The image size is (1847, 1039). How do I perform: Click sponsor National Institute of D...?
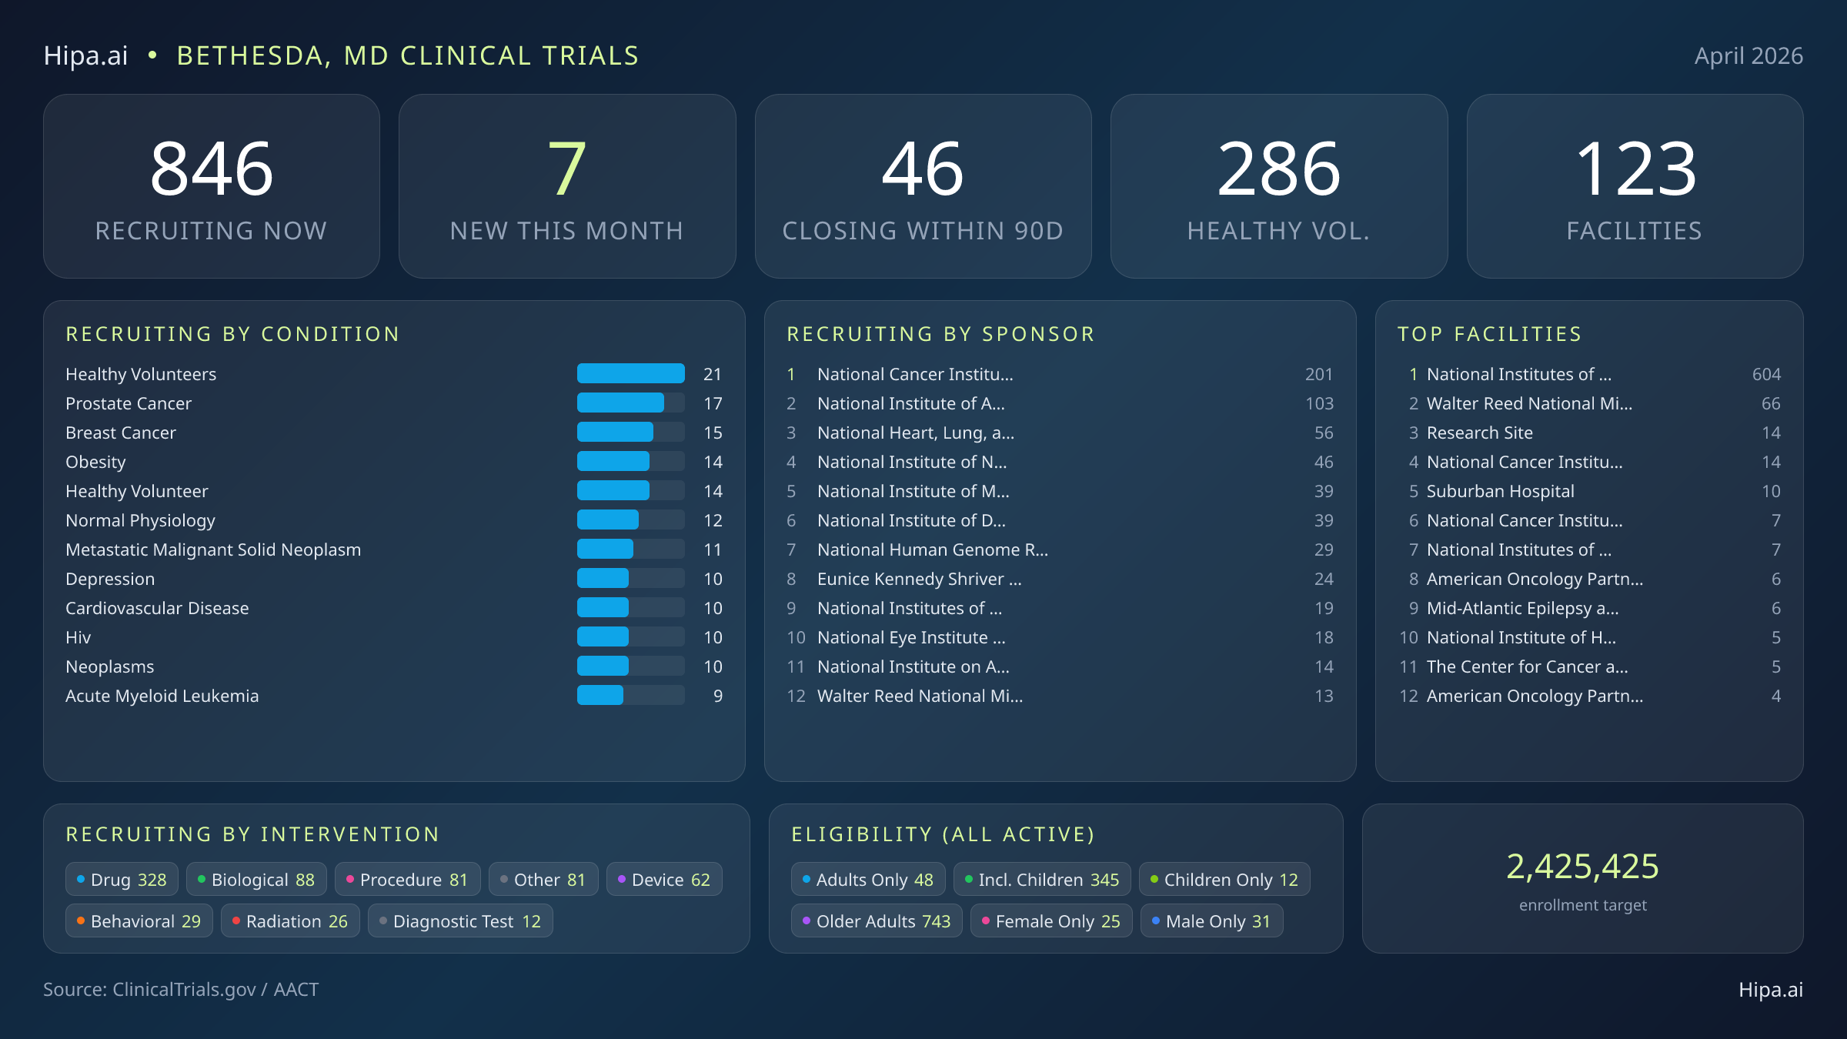click(x=1060, y=520)
